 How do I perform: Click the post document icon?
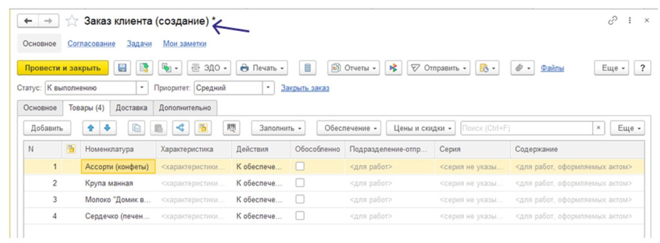coord(144,68)
